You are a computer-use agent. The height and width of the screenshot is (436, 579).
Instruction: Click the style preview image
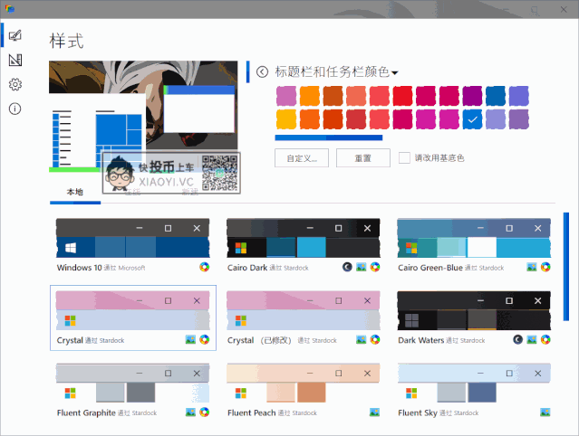pyautogui.click(x=143, y=117)
